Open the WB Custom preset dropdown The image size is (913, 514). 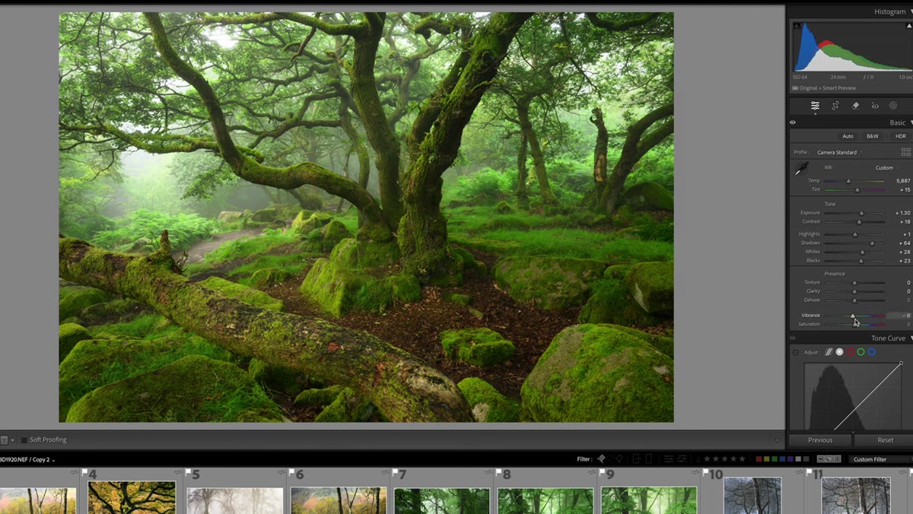(x=886, y=168)
